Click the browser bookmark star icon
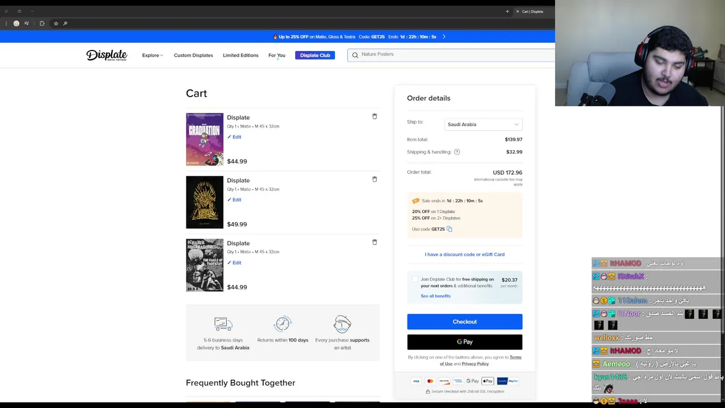Viewport: 725px width, 408px height. point(56,23)
